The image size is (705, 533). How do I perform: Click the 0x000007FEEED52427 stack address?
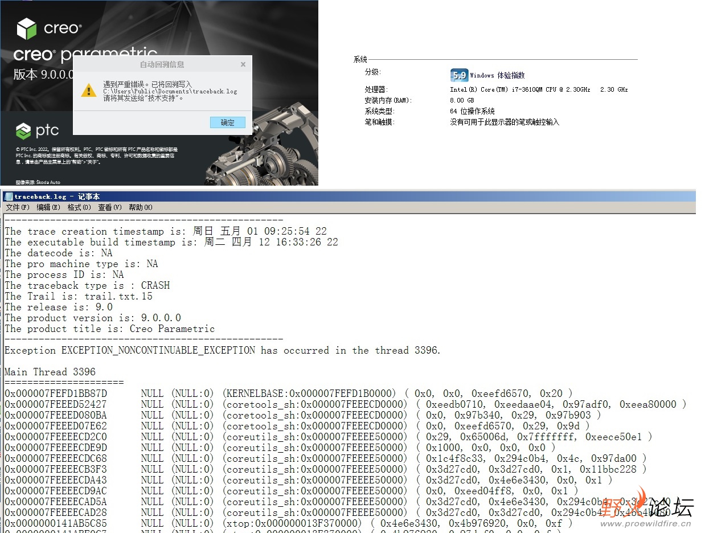[56, 404]
